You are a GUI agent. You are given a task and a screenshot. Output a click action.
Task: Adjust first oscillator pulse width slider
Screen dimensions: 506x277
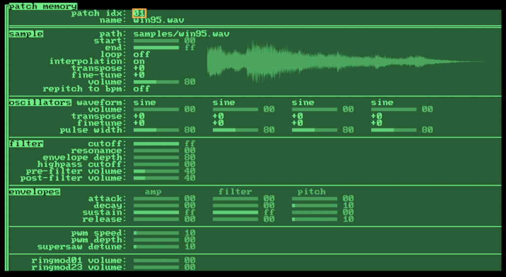156,130
